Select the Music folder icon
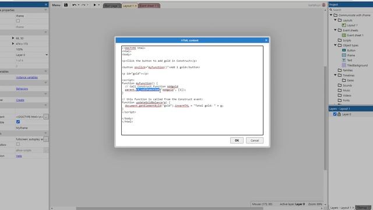 click(340, 90)
